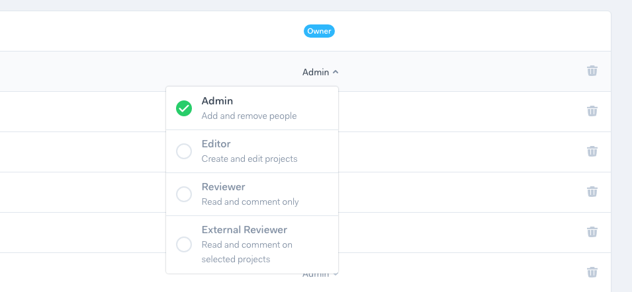Click the green checkmark next to Admin
Viewport: 632px width, 292px height.
coord(184,108)
